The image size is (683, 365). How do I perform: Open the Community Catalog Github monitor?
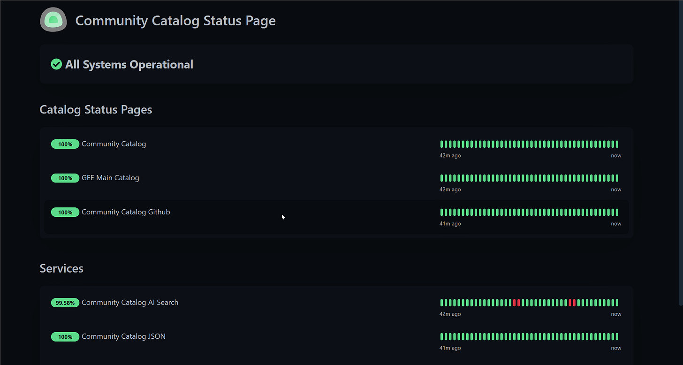tap(126, 212)
